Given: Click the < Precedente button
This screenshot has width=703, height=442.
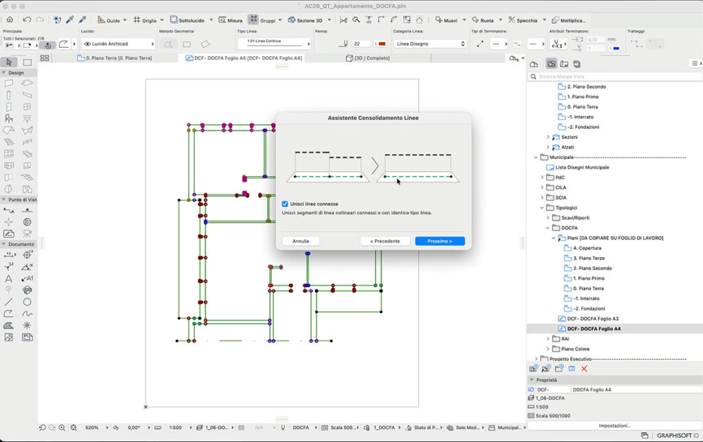Looking at the screenshot, I should point(384,241).
